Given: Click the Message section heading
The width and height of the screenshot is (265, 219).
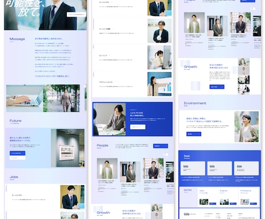Looking at the screenshot, I should pos(17,39).
